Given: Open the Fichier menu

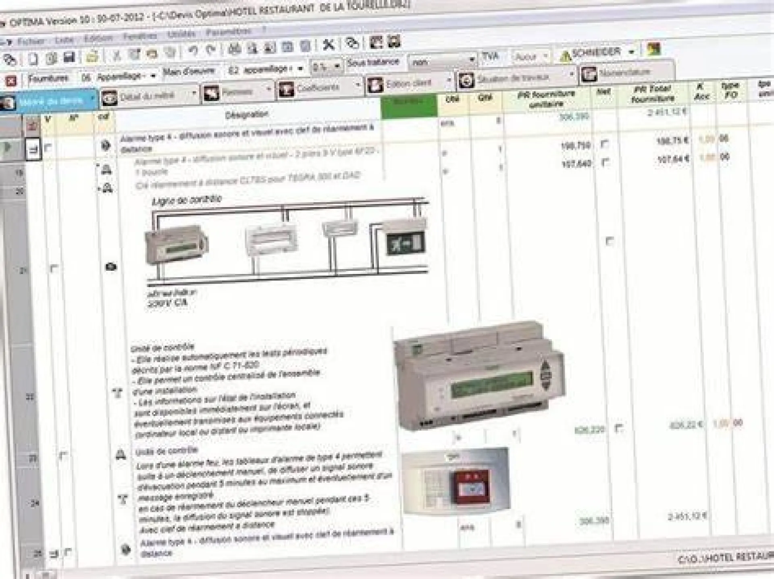Looking at the screenshot, I should click(x=30, y=41).
